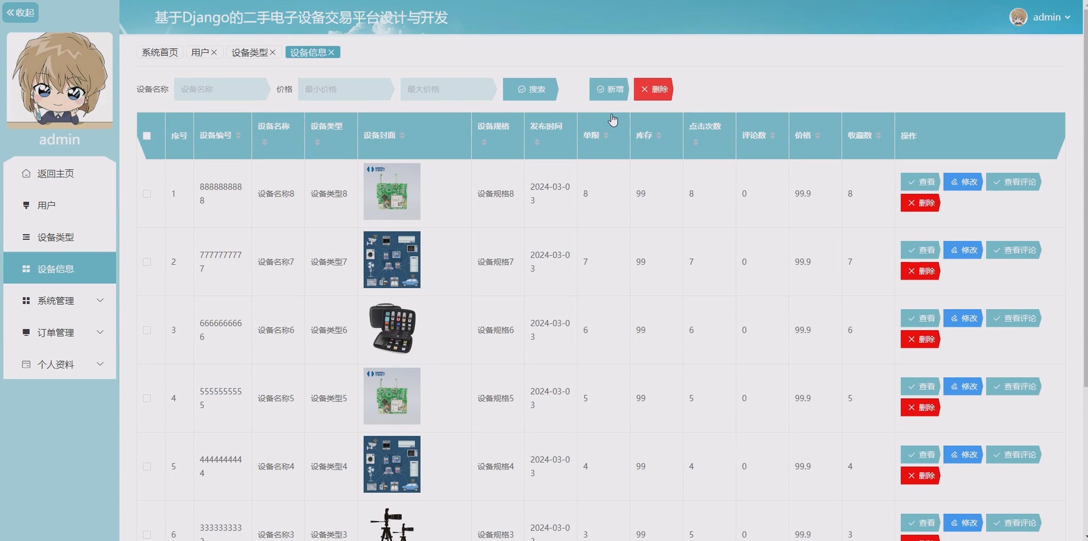Open the admin account dropdown
The height and width of the screenshot is (541, 1088).
(1052, 17)
